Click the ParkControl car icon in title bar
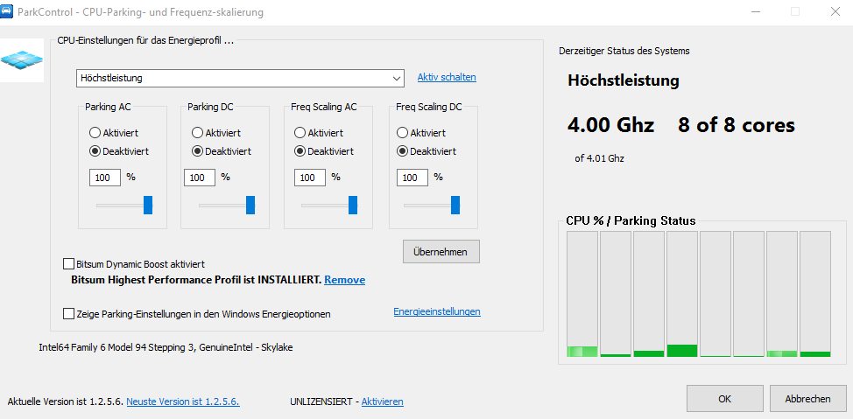 9,12
